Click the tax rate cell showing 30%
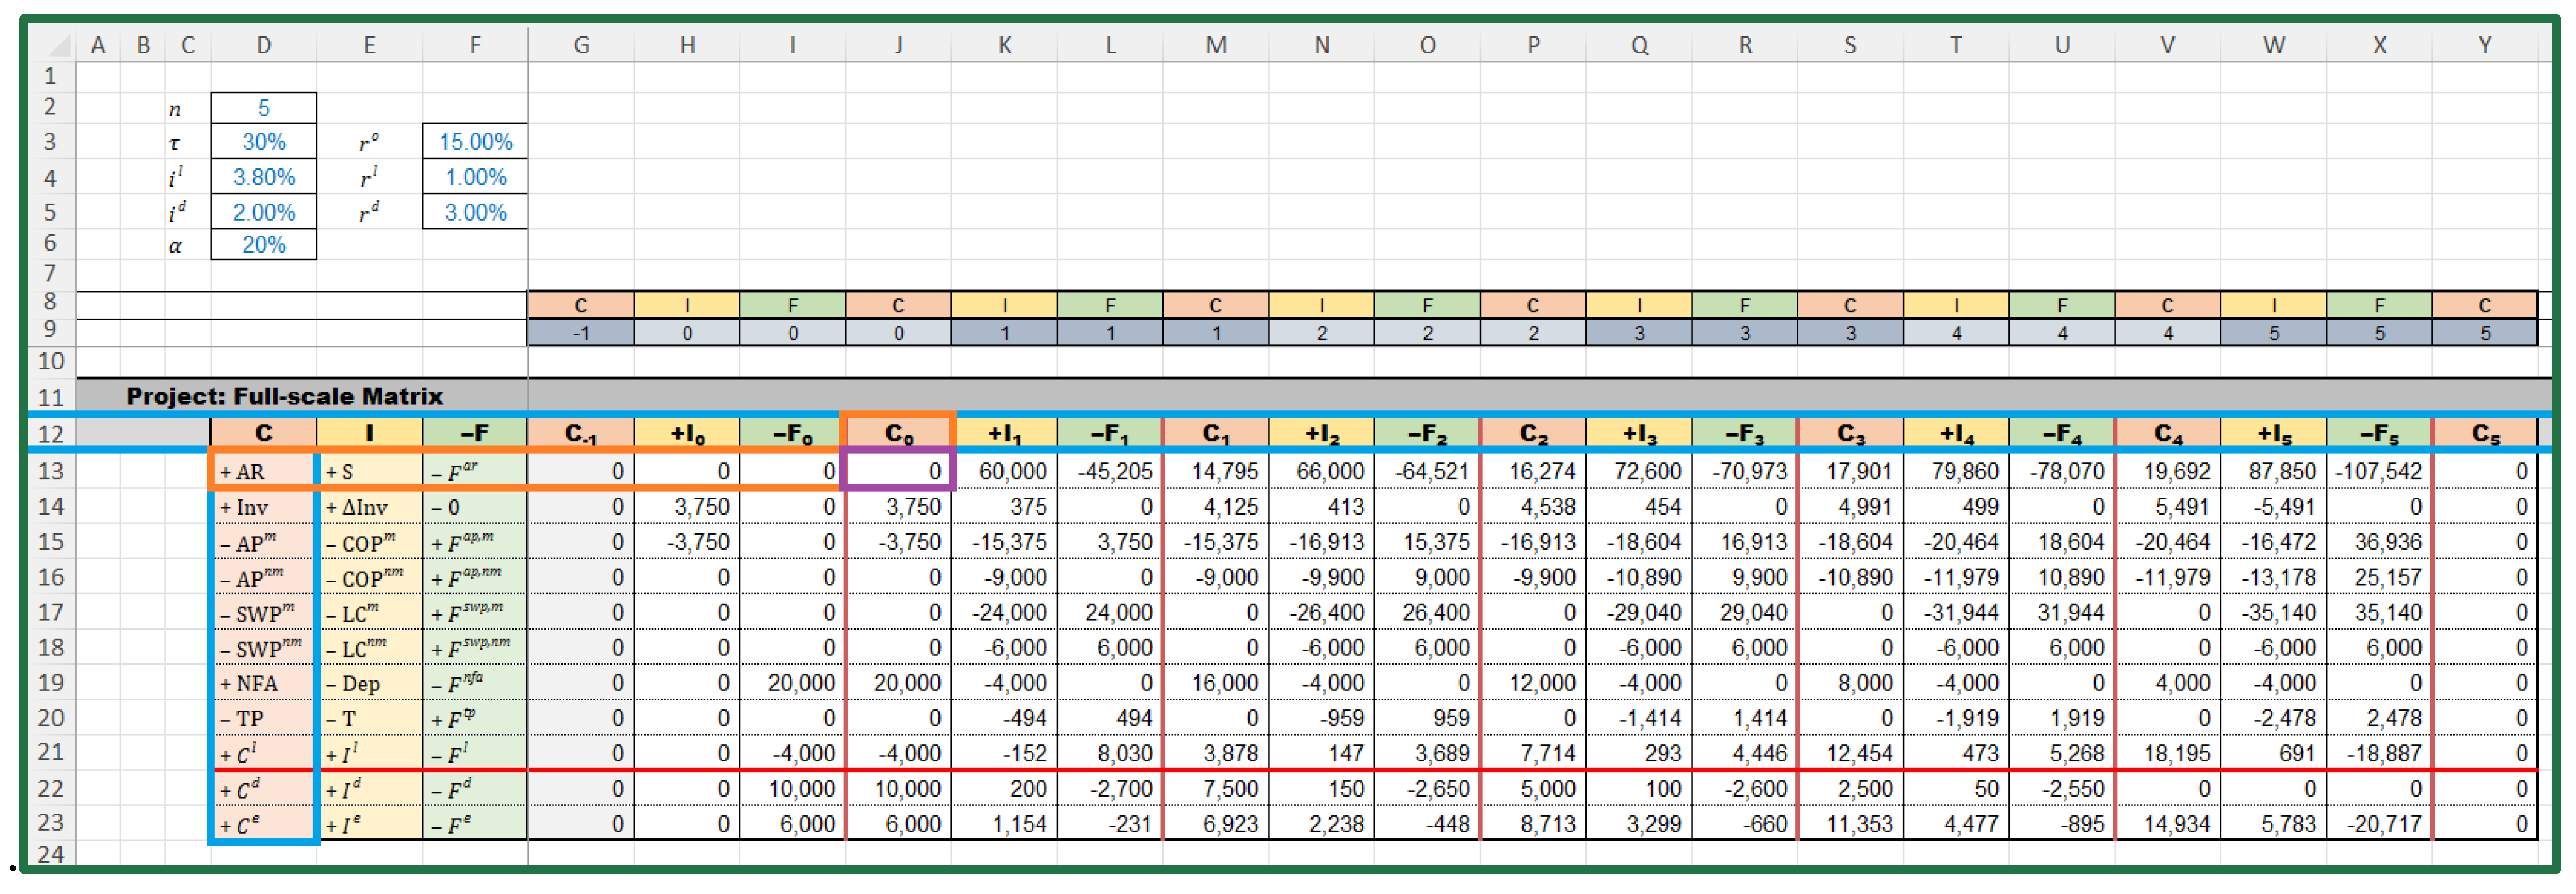The width and height of the screenshot is (2576, 894). [263, 142]
